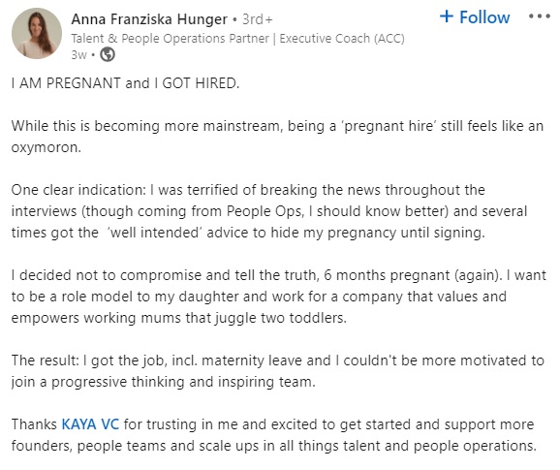Open the three-dot more options menu

540,16
